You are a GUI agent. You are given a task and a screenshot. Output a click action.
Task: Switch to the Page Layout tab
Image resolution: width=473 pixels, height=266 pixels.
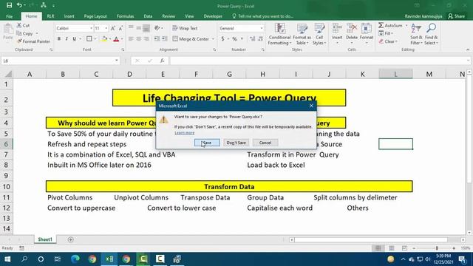click(95, 16)
